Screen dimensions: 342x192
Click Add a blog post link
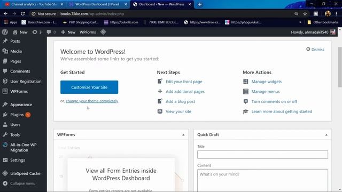click(x=181, y=102)
